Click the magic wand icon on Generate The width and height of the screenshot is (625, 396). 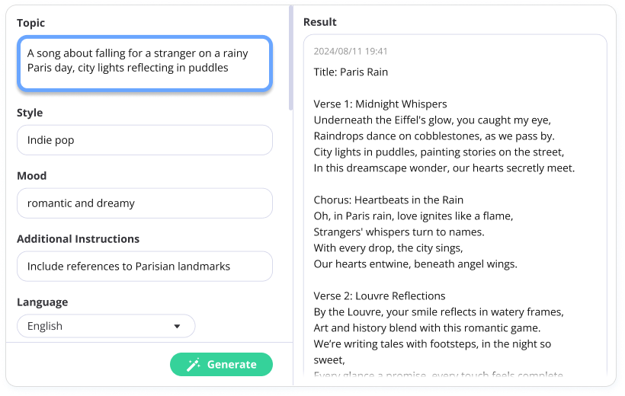tap(194, 365)
